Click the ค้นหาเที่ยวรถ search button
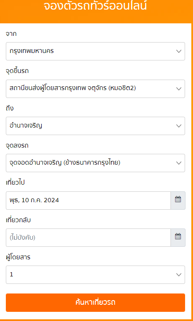The image size is (193, 321). point(95,303)
